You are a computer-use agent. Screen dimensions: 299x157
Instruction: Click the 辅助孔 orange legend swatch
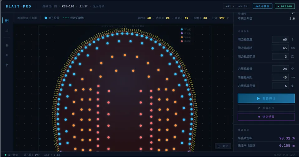tap(182, 37)
